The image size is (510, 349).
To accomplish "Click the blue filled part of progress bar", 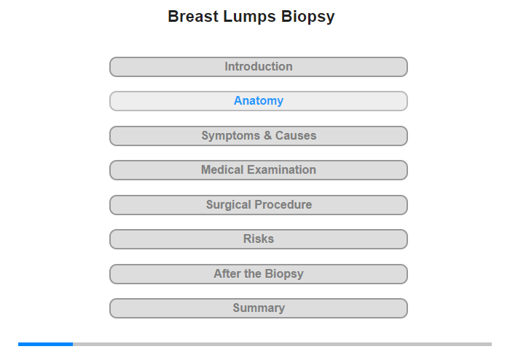I will (x=45, y=344).
